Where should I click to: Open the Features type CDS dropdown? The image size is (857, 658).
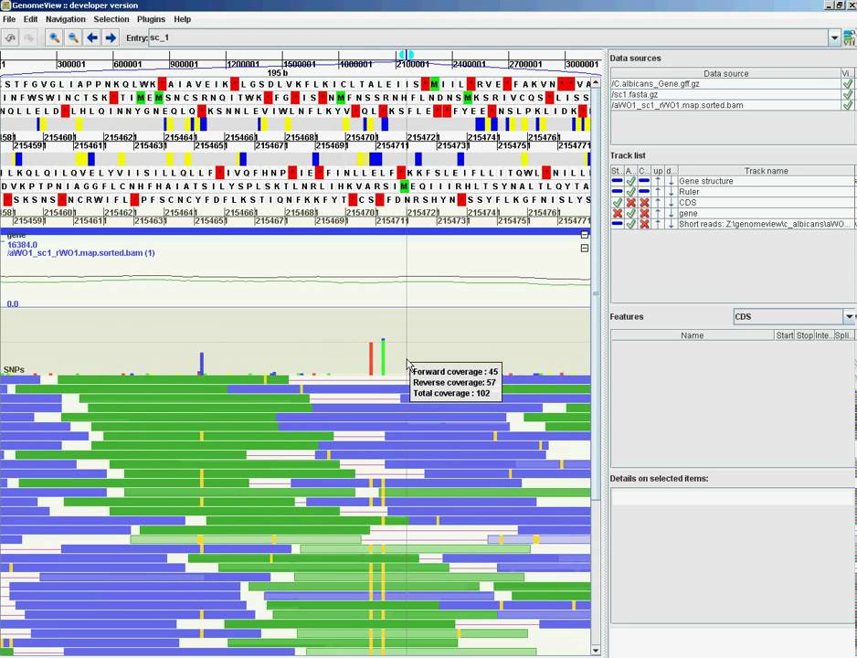tap(849, 316)
